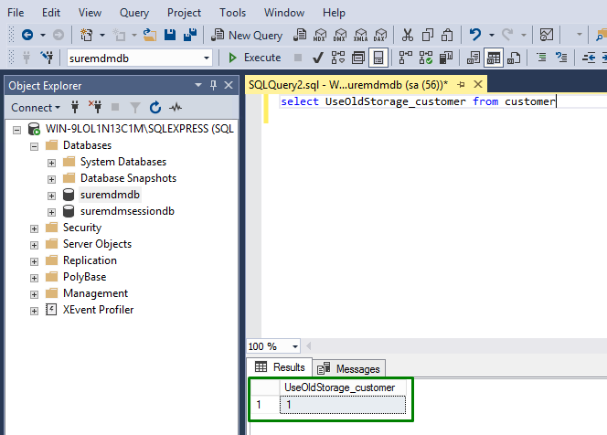607x435 pixels.
Task: Click the DAX query icon
Action: [x=380, y=36]
